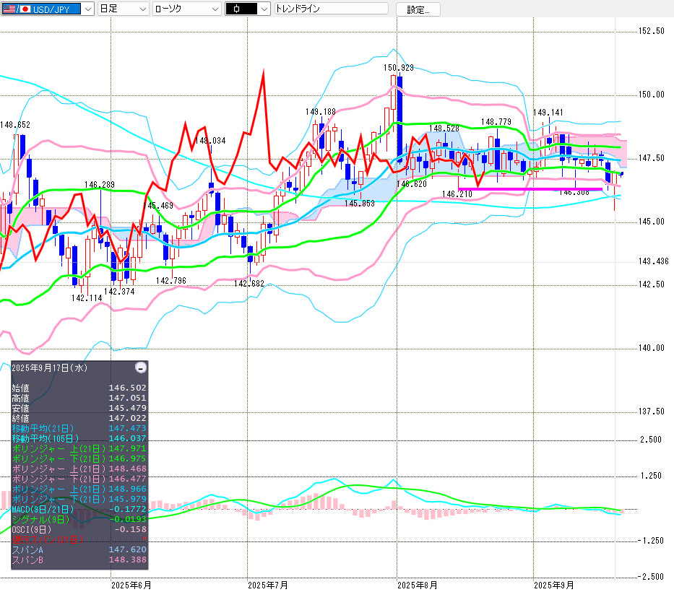This screenshot has width=674, height=592.
Task: Open the ローソク chart type dropdown
Action: (186, 9)
